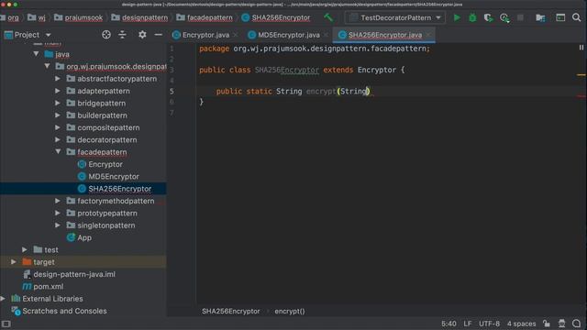Open Project panel settings gear

tap(142, 35)
